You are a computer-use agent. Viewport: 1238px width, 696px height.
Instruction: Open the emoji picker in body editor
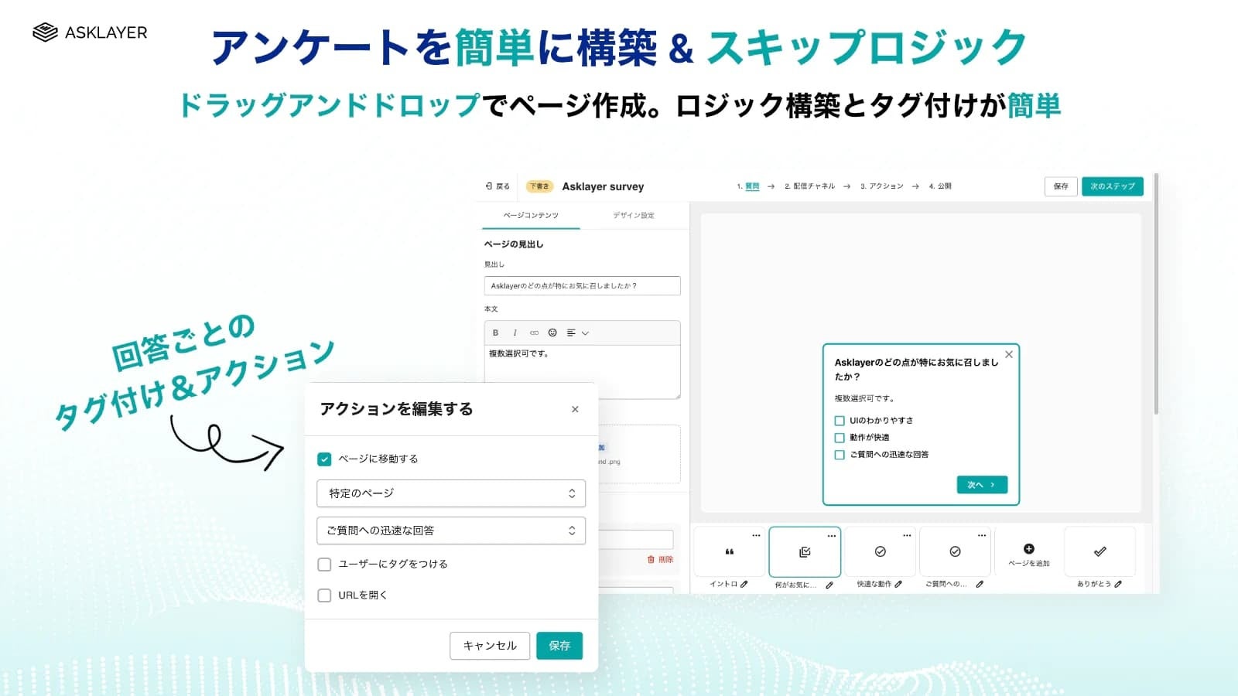tap(552, 333)
